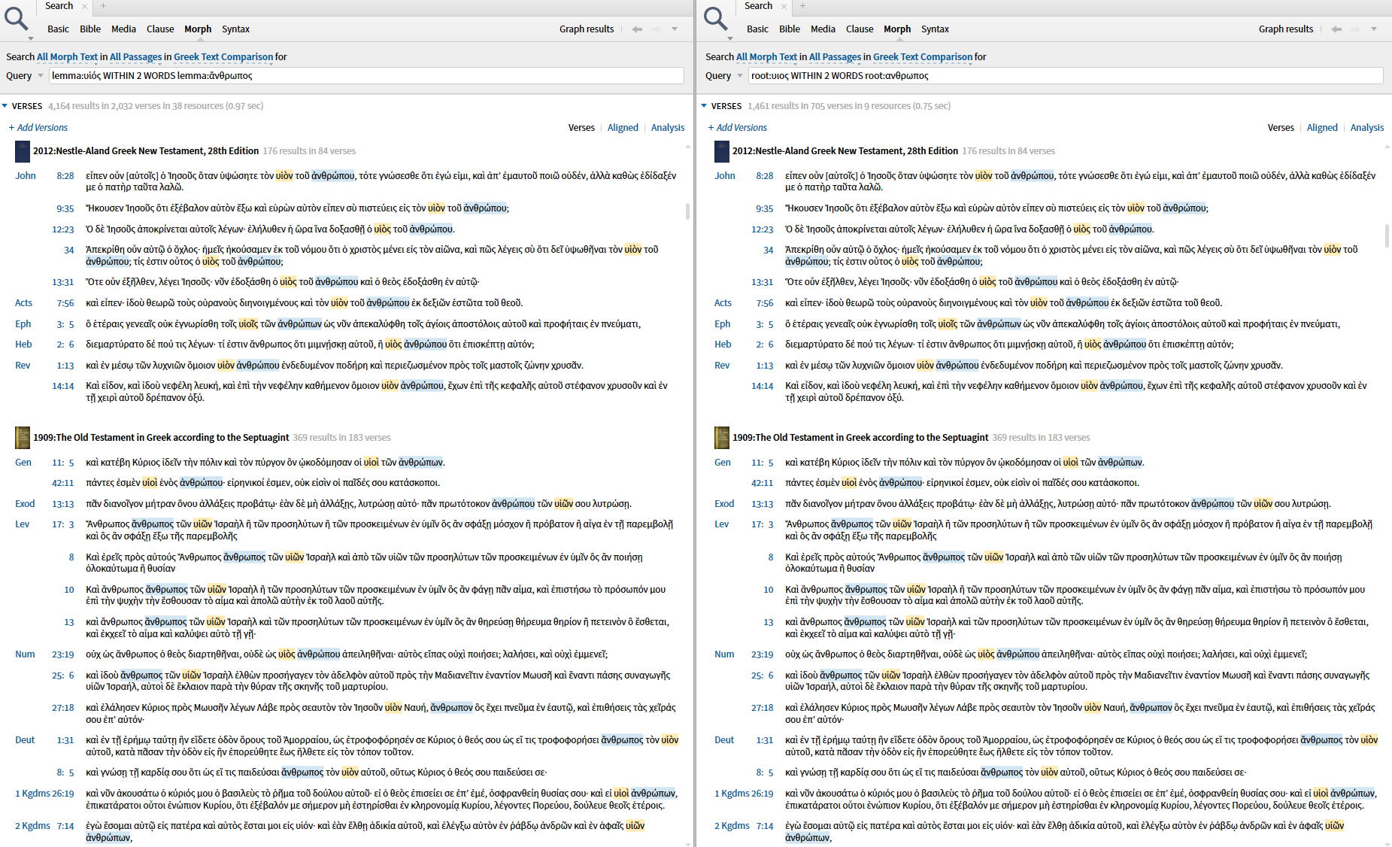Click 'Add Versions' in right panel

click(738, 128)
